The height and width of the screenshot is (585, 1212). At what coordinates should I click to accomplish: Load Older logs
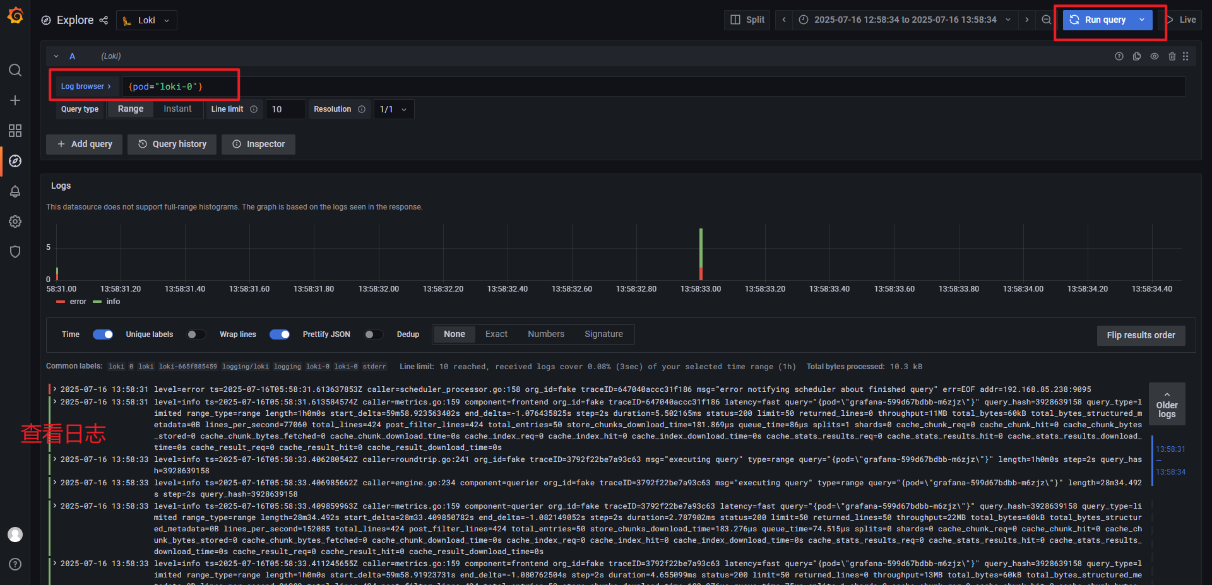tap(1167, 404)
